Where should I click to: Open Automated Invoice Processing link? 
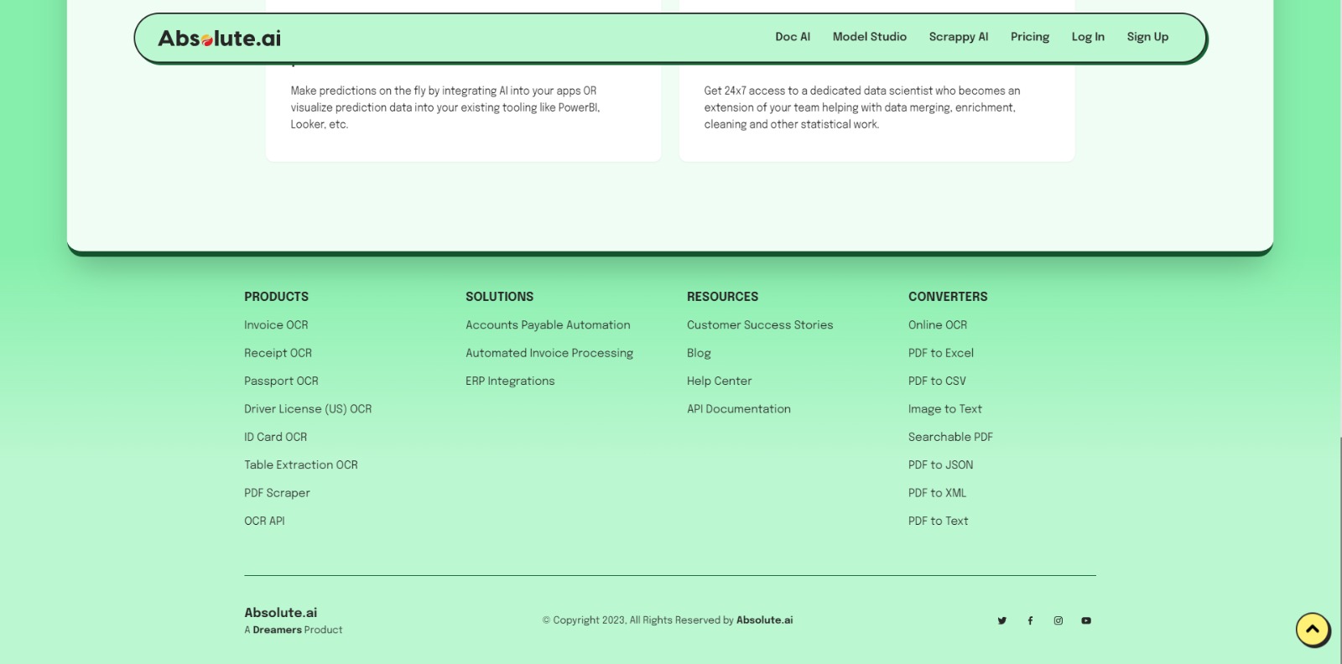549,353
